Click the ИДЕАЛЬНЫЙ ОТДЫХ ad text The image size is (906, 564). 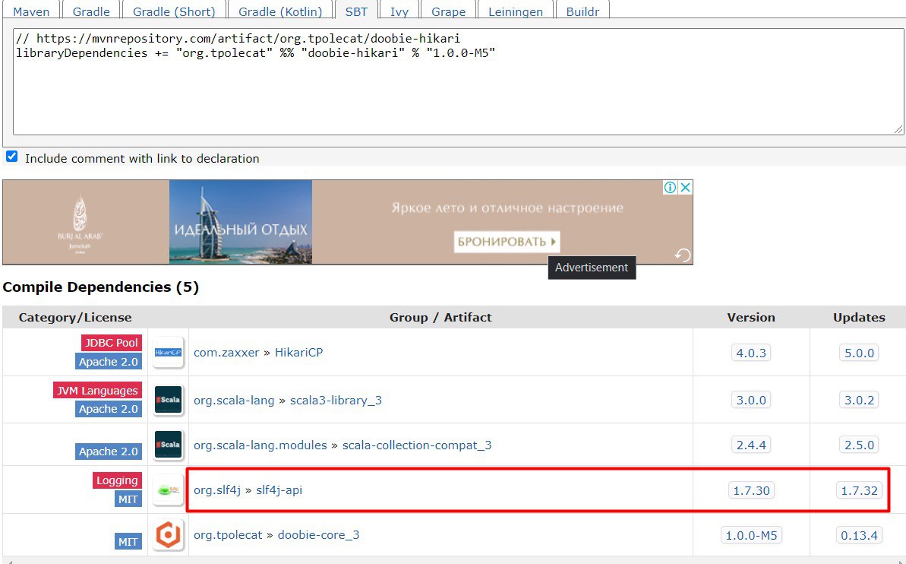click(241, 230)
